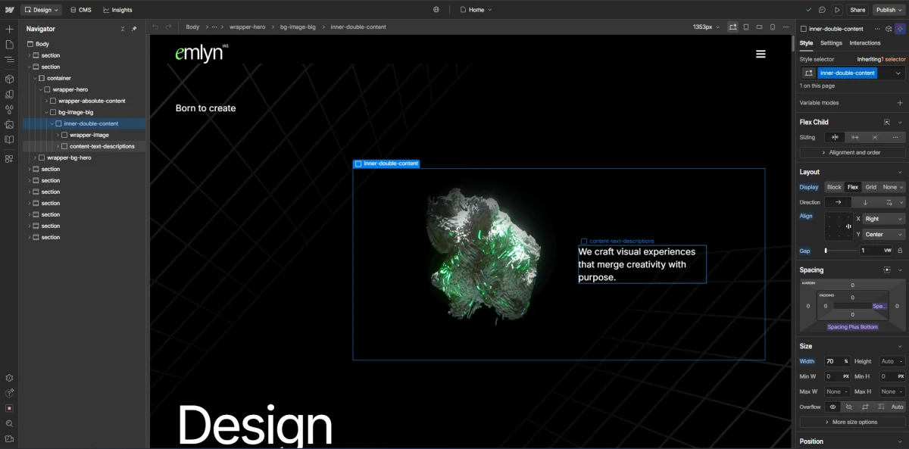Expand Alignment and order options

pos(852,152)
